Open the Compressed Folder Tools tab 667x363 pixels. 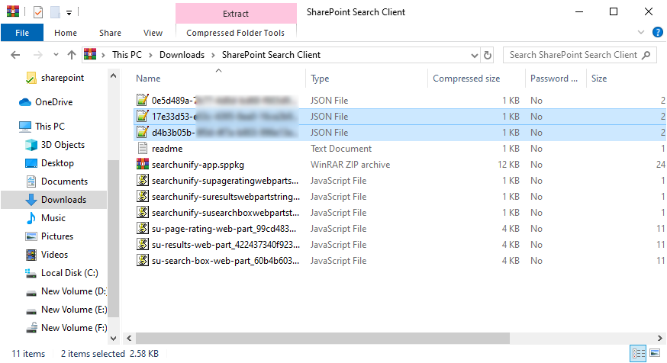coord(235,33)
